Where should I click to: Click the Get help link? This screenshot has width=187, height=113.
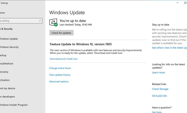157,112
